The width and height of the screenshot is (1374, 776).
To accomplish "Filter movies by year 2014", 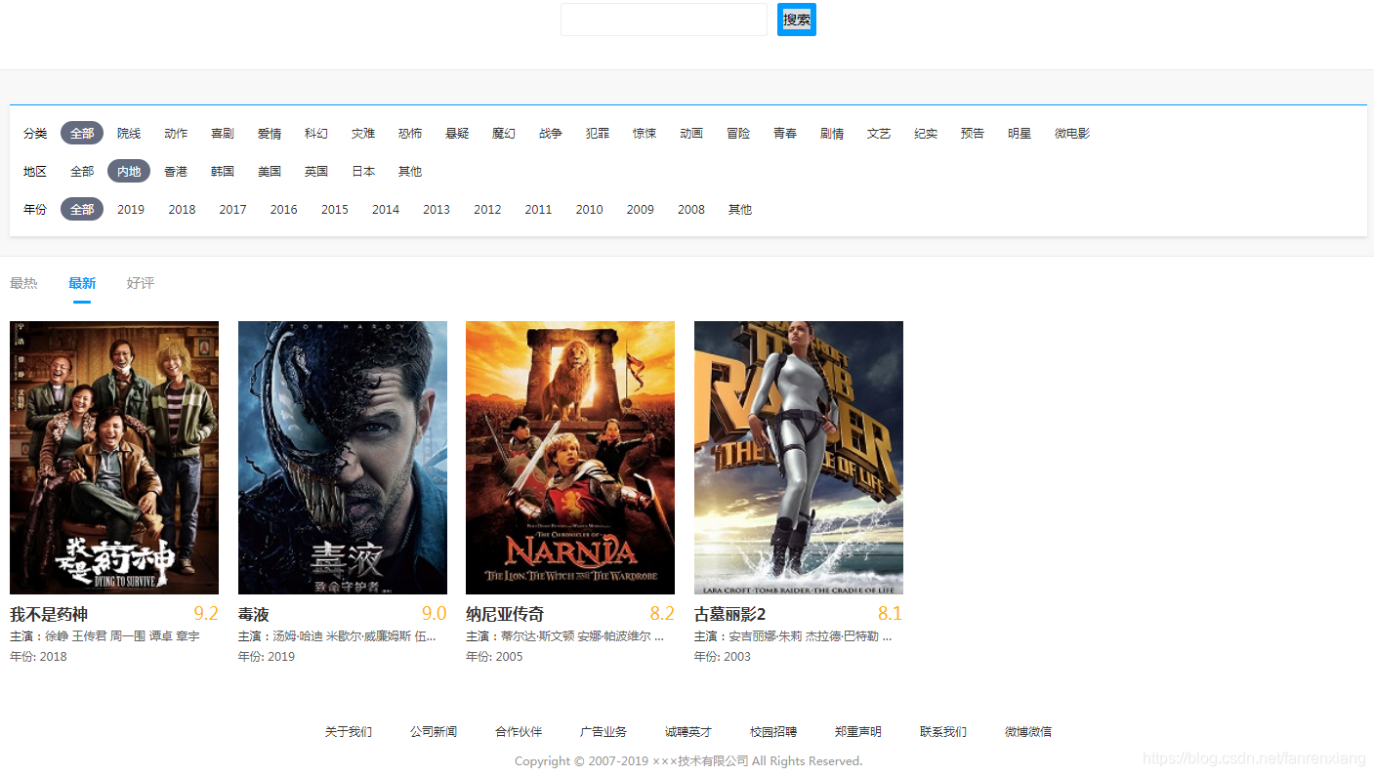I will (x=386, y=209).
